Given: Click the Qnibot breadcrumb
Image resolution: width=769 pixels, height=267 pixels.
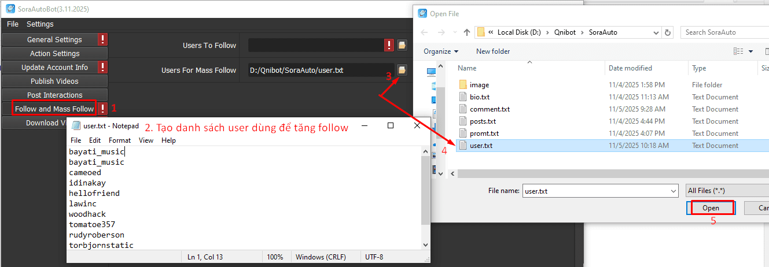Looking at the screenshot, I should (x=565, y=32).
